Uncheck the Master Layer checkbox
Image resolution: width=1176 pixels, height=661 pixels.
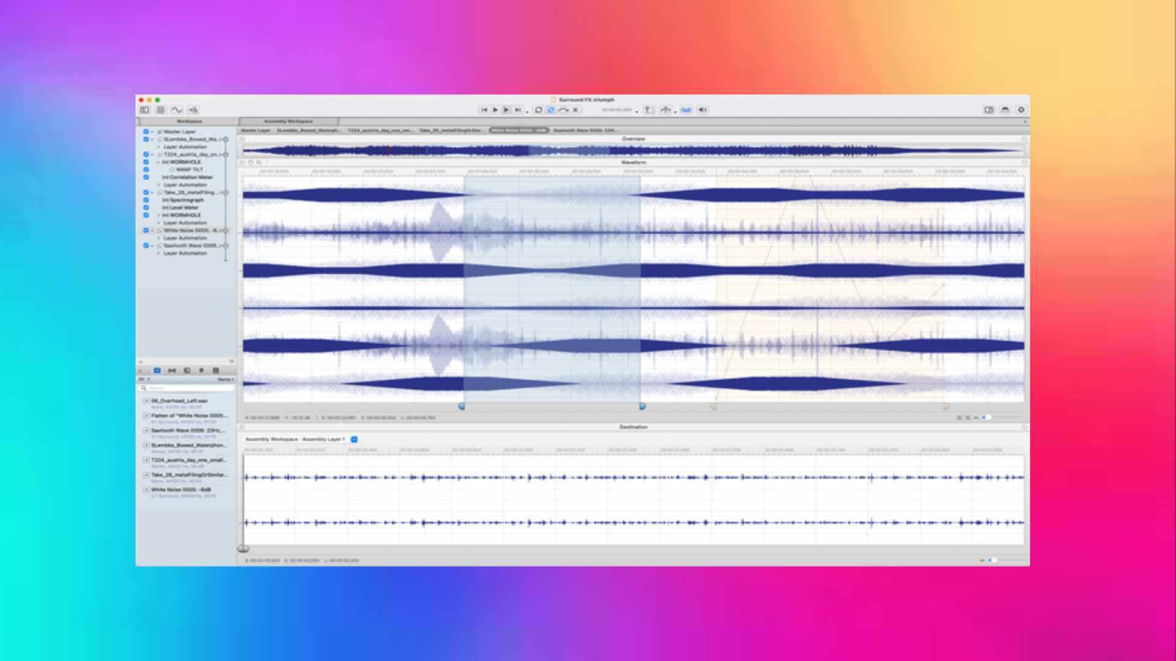click(146, 132)
